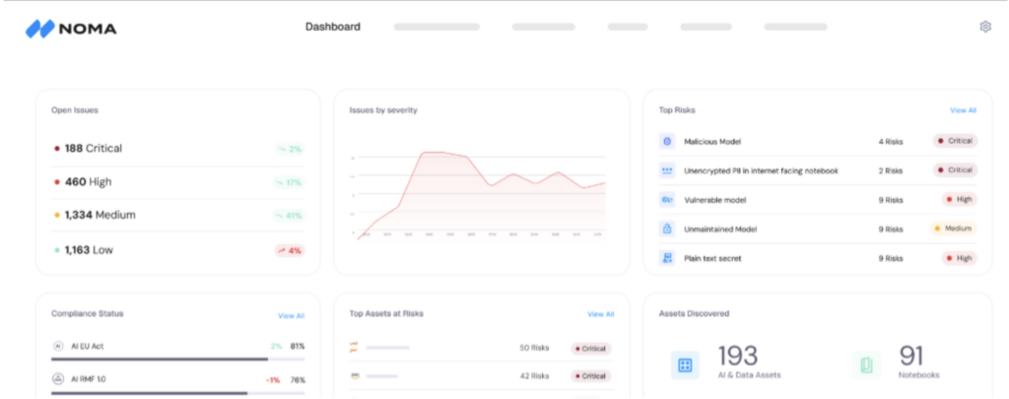The width and height of the screenshot is (1009, 399).
Task: Click the 17% trend badge for High issues
Action: [x=289, y=183]
